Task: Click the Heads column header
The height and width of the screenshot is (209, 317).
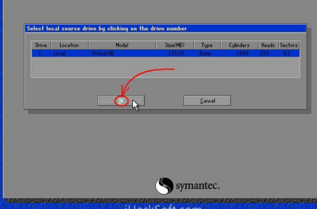Action: (x=268, y=45)
